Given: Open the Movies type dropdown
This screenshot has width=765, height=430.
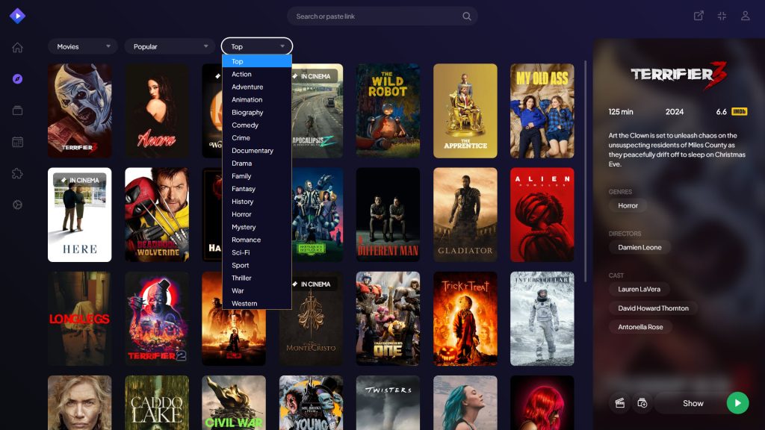Looking at the screenshot, I should click(83, 46).
